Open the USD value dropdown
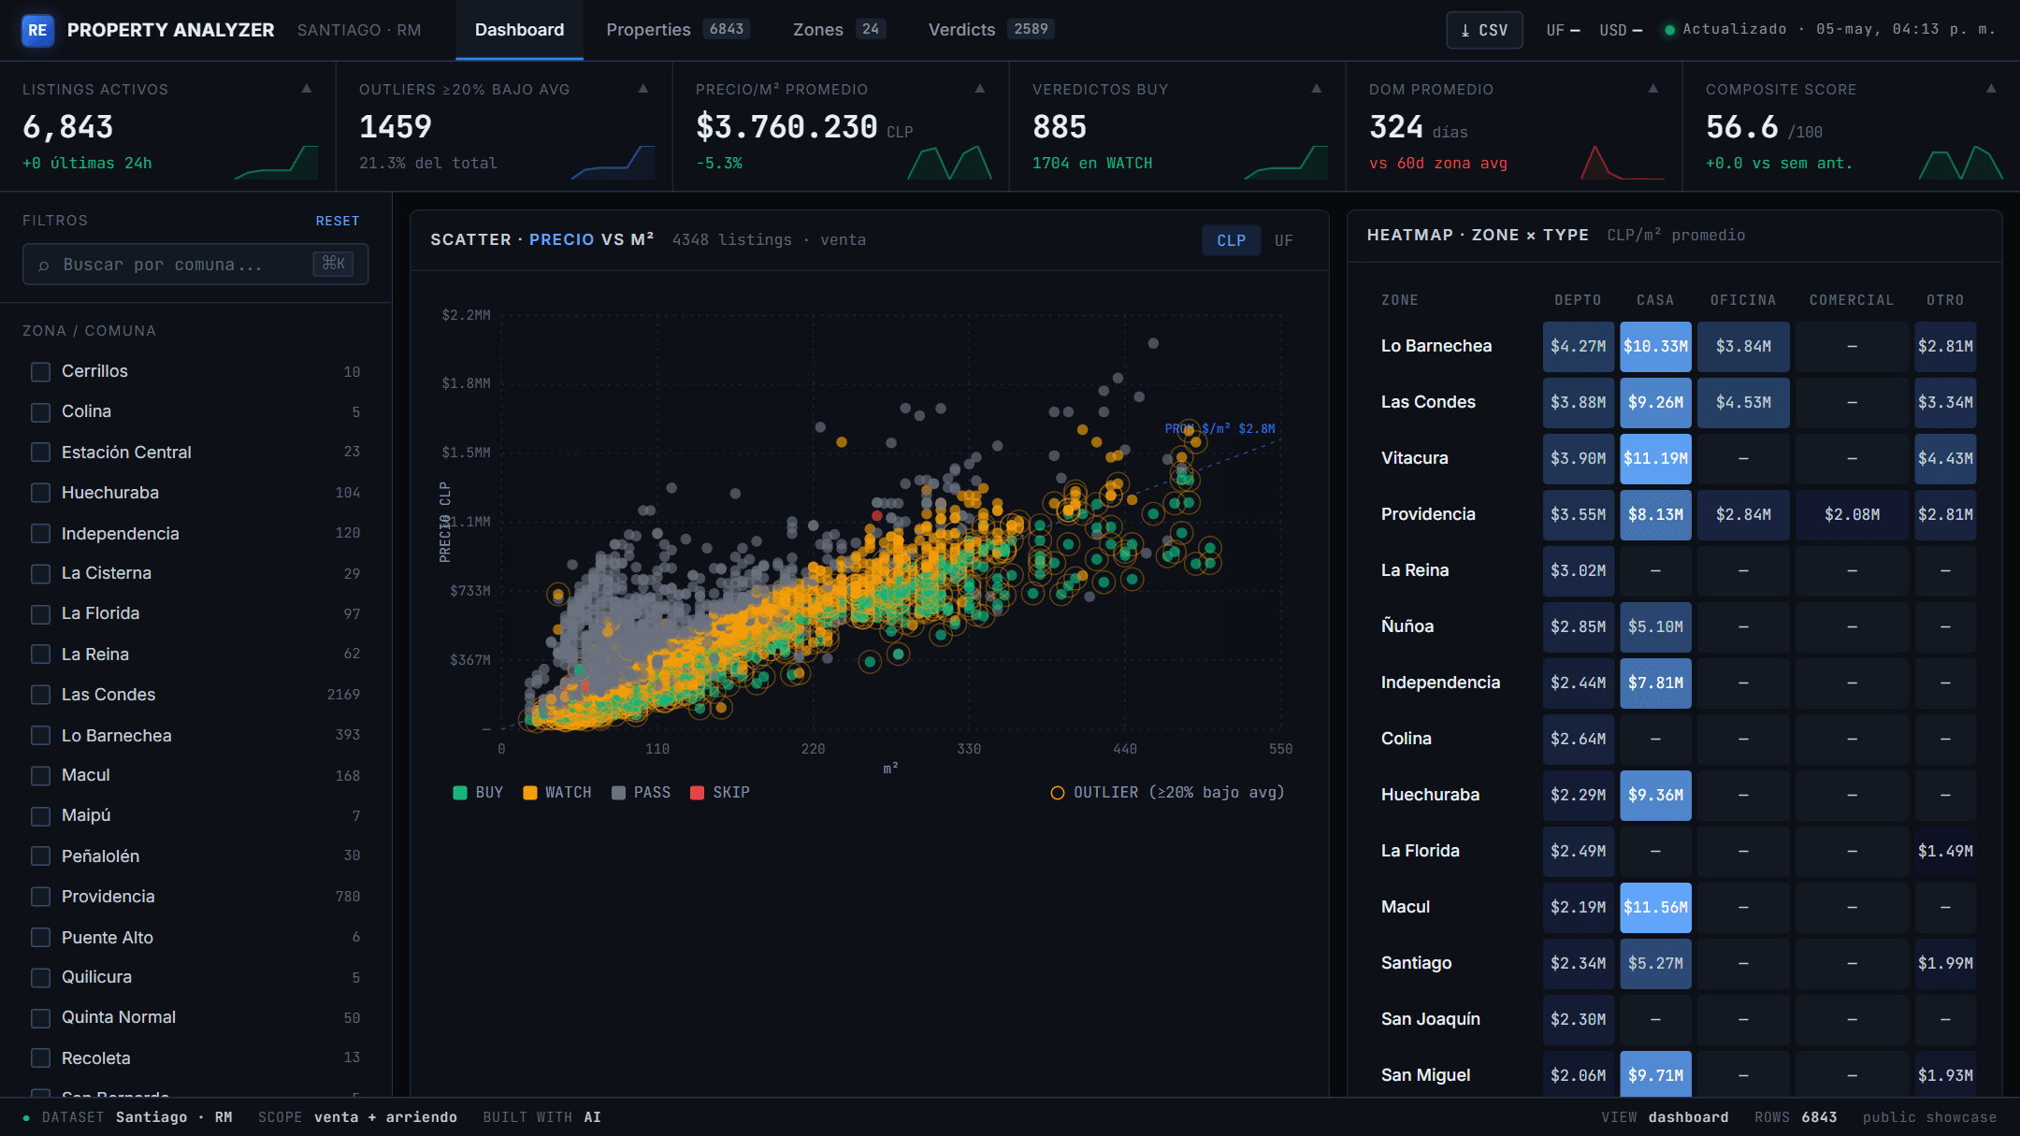The width and height of the screenshot is (2020, 1136). tap(1621, 30)
